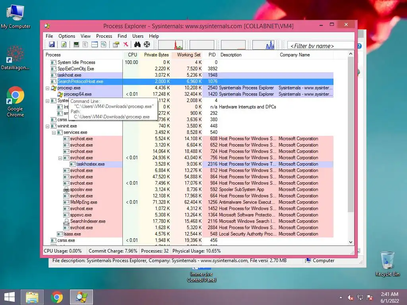This screenshot has width=407, height=305.
Task: Collapse the System process tree node
Action: coord(48,101)
